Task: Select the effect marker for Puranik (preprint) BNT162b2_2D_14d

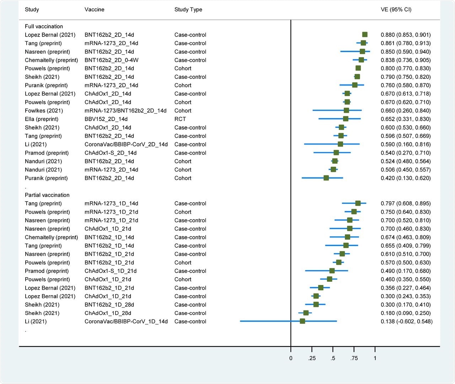Action: pos(326,178)
